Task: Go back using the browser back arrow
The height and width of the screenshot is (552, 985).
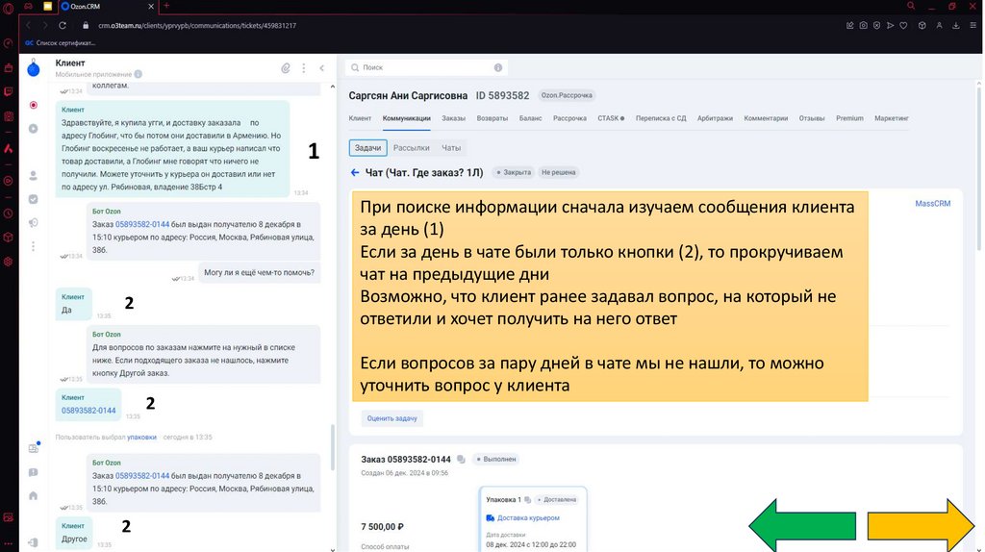Action: coord(28,26)
